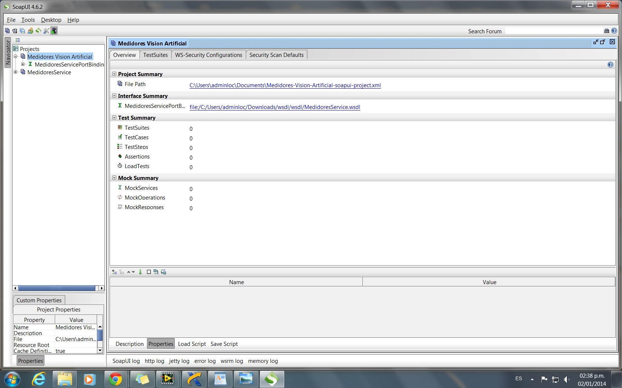Image resolution: width=622 pixels, height=388 pixels.
Task: Click the Properties button below project properties
Action: 30,361
